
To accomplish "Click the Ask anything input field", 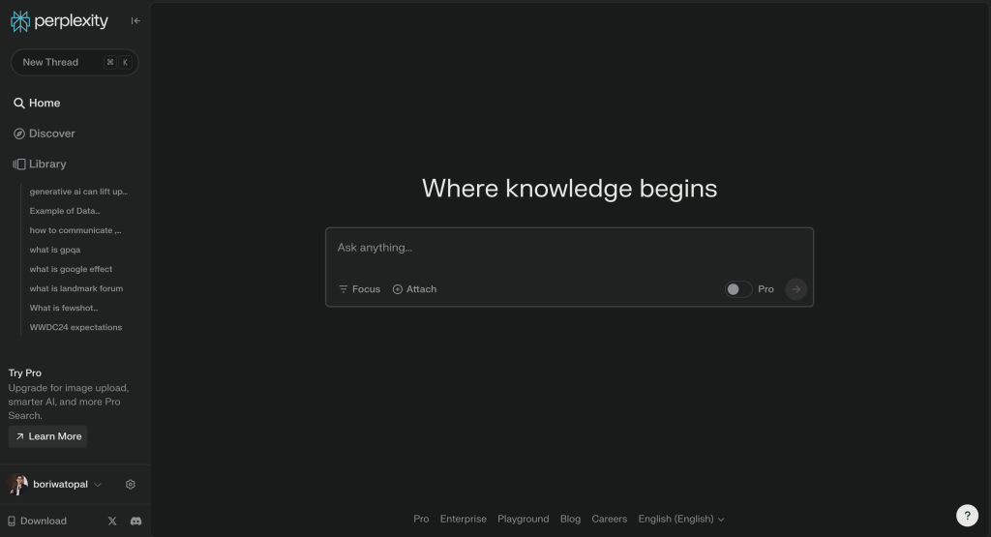I will 569,249.
